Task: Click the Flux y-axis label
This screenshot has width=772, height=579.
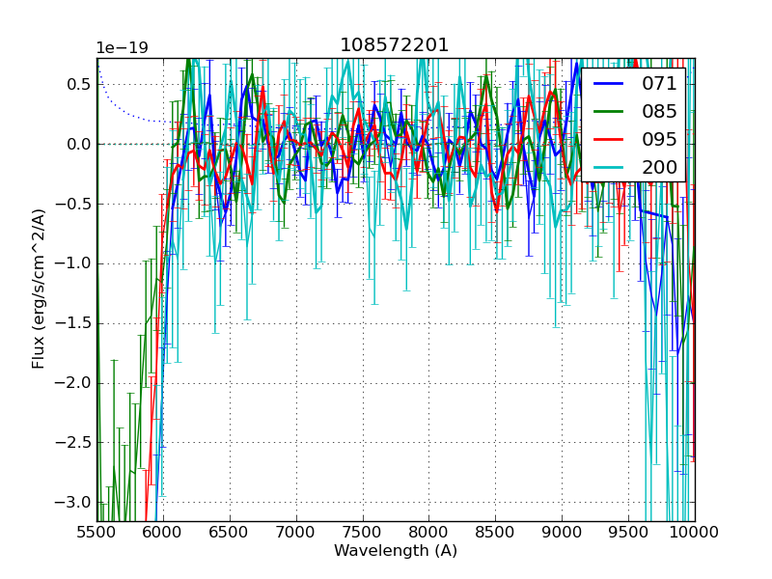Action: pos(39,289)
